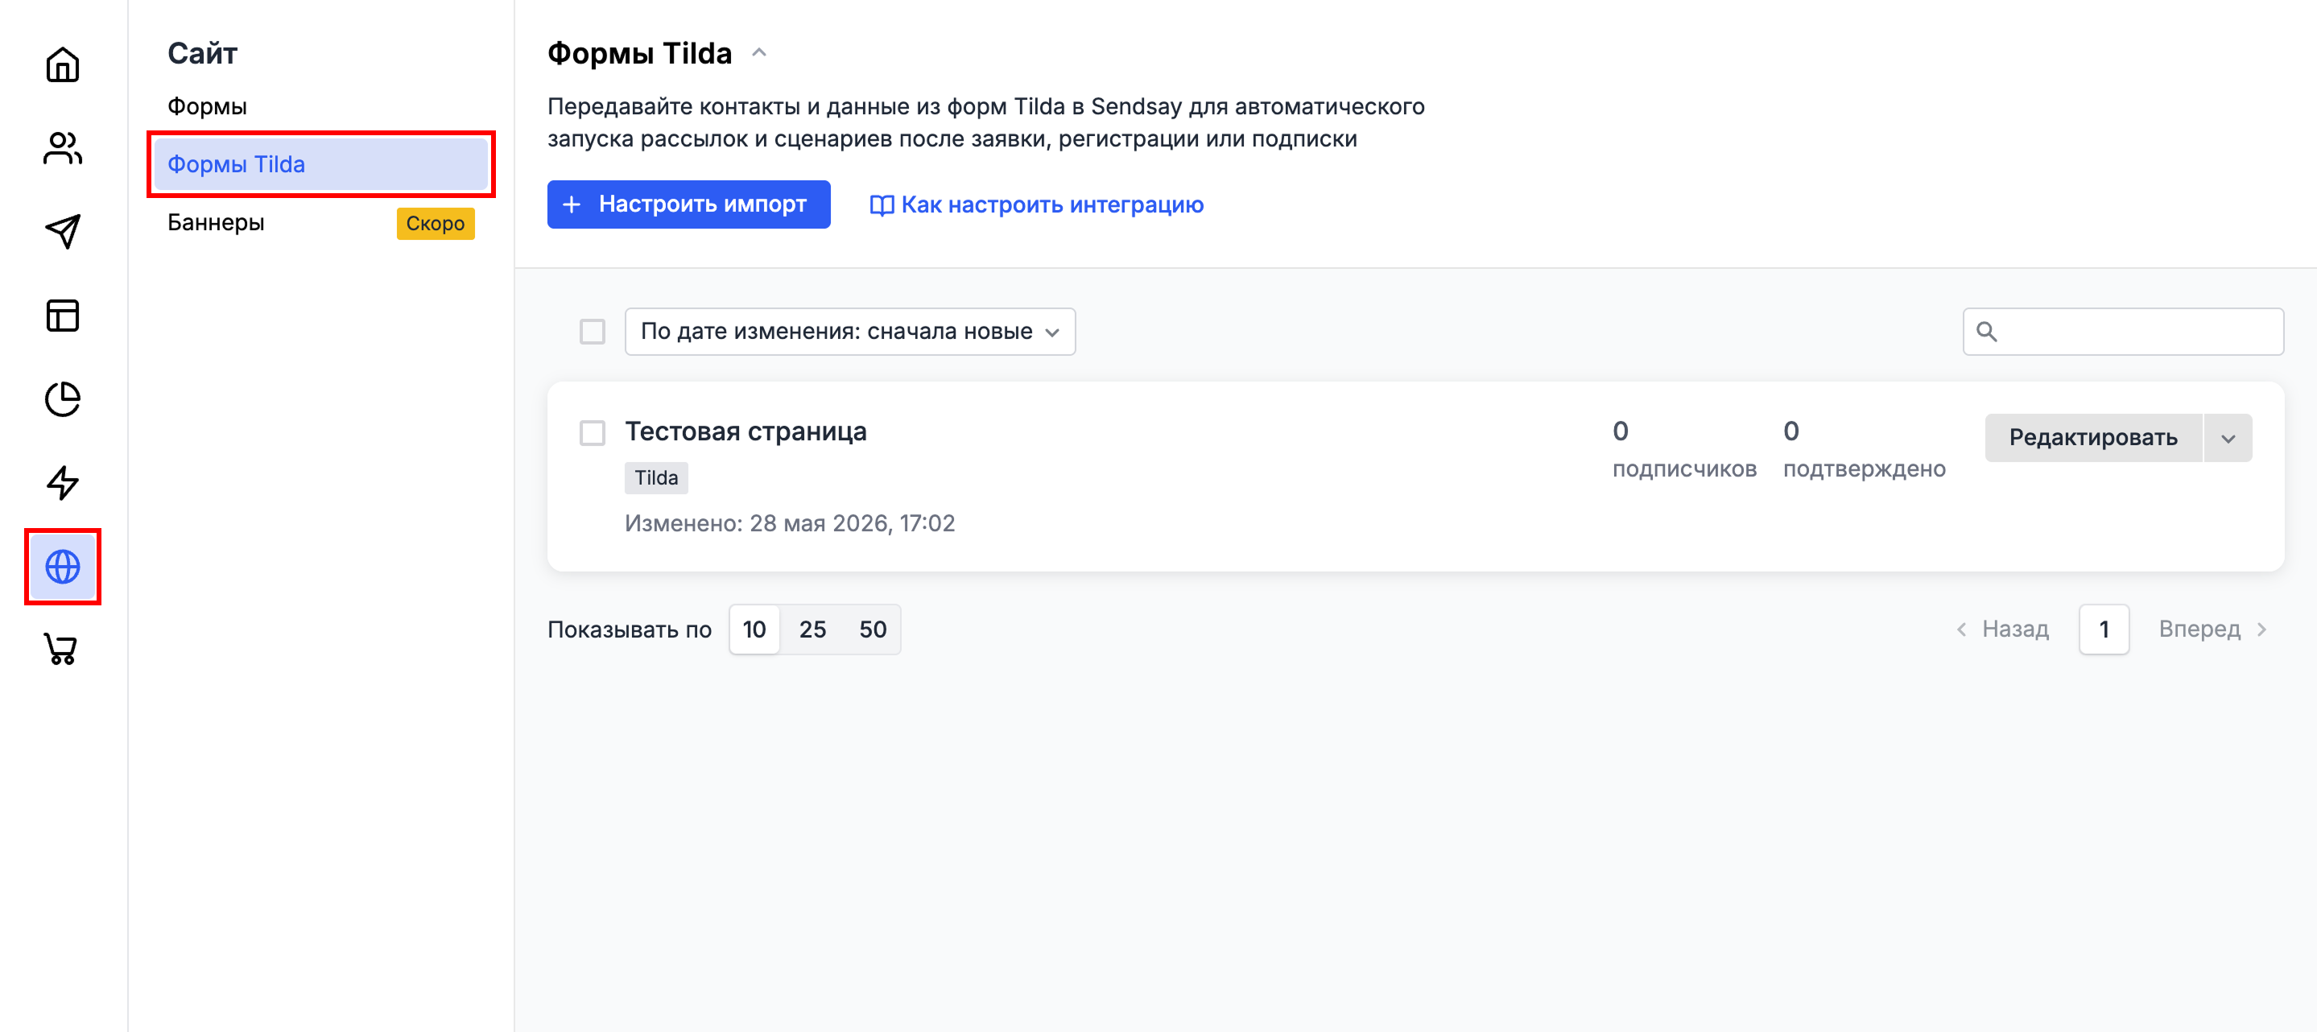Image resolution: width=2317 pixels, height=1032 pixels.
Task: Open the Templates layout icon
Action: pyautogui.click(x=62, y=316)
